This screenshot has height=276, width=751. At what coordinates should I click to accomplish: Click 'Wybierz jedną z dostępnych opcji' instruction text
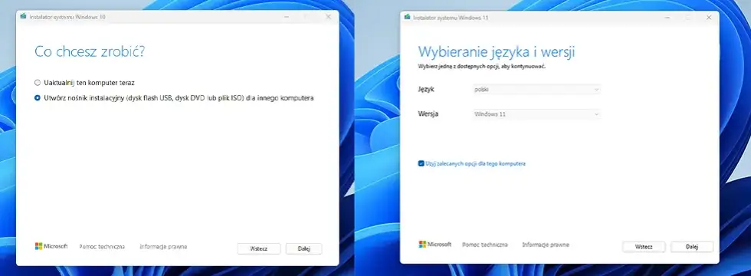coord(482,67)
